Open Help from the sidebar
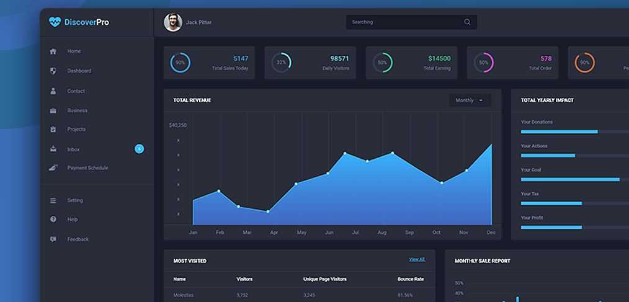The image size is (629, 302). (73, 220)
